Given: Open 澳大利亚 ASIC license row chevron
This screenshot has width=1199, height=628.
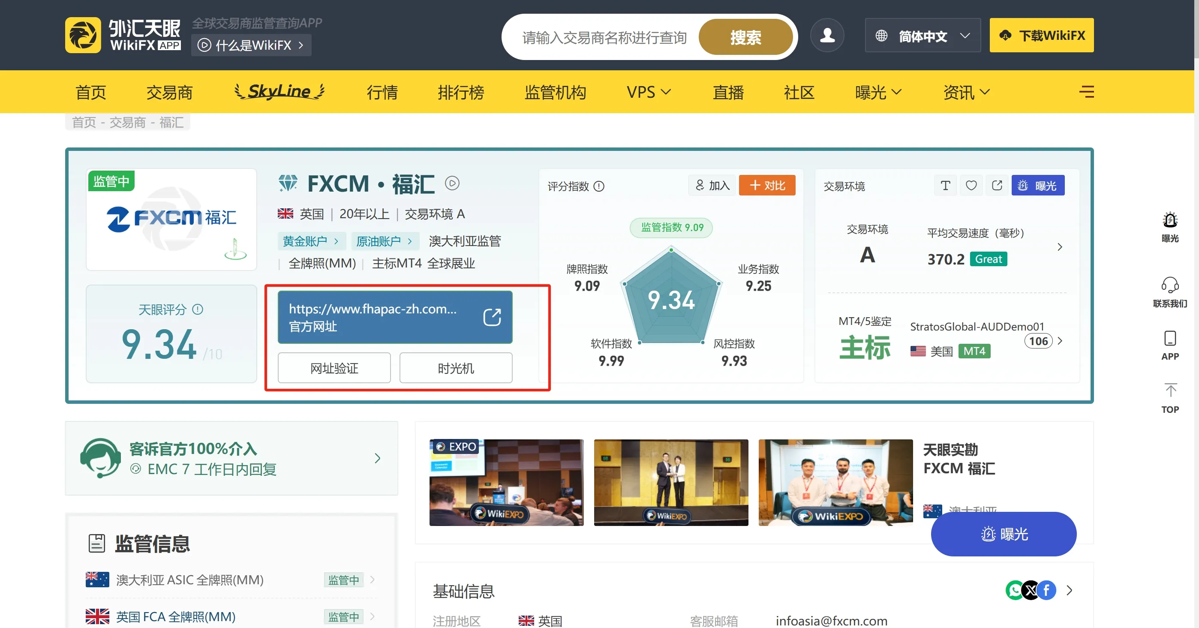Looking at the screenshot, I should click(372, 580).
